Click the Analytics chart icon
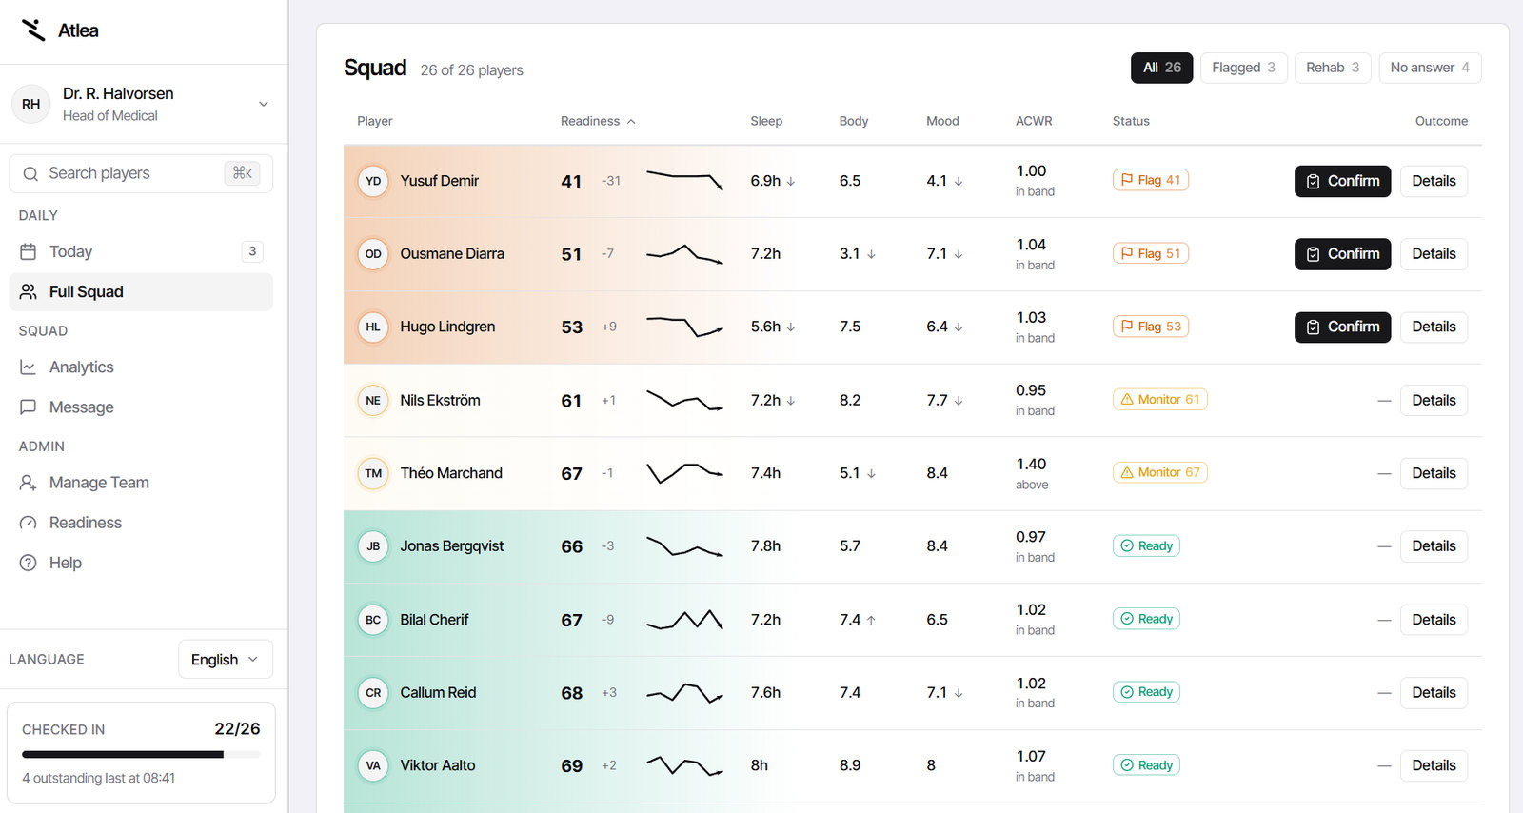This screenshot has height=813, width=1523. [29, 367]
